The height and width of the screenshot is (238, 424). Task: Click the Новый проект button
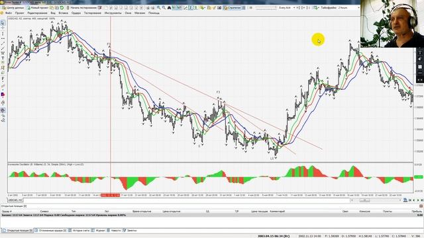38,8
